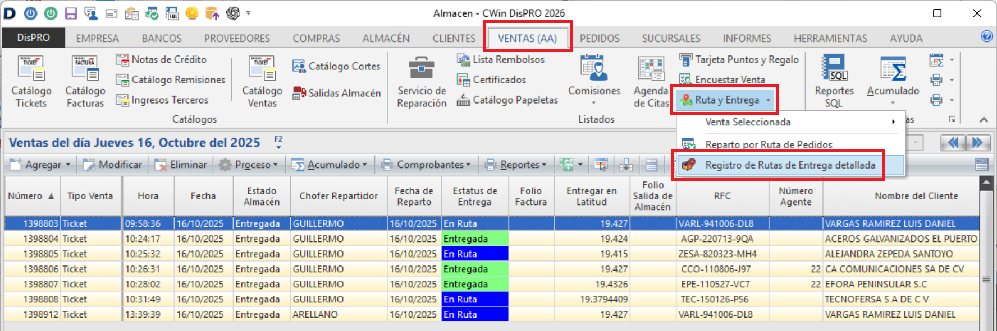Open Lista Rembolsos
Screen dimensions: 997x331
pos(500,59)
